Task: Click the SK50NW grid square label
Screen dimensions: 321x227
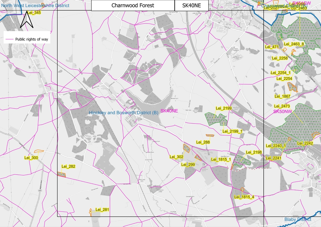Action: click(283, 111)
